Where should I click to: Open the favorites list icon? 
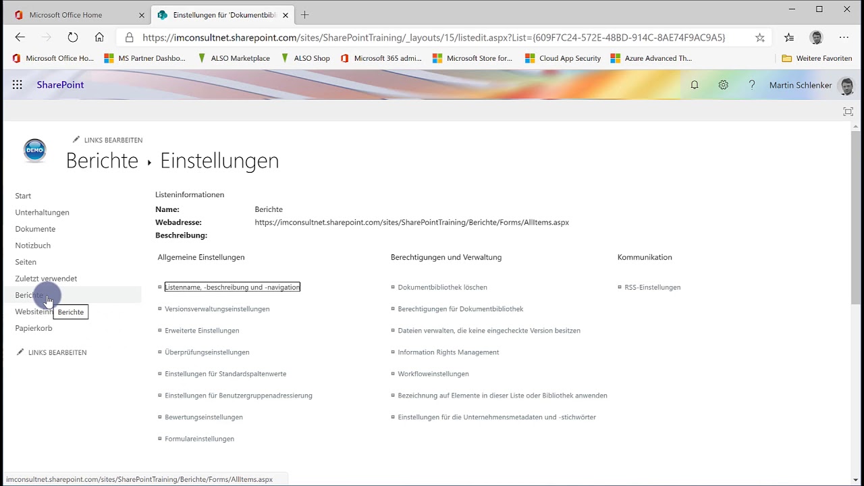[789, 38]
